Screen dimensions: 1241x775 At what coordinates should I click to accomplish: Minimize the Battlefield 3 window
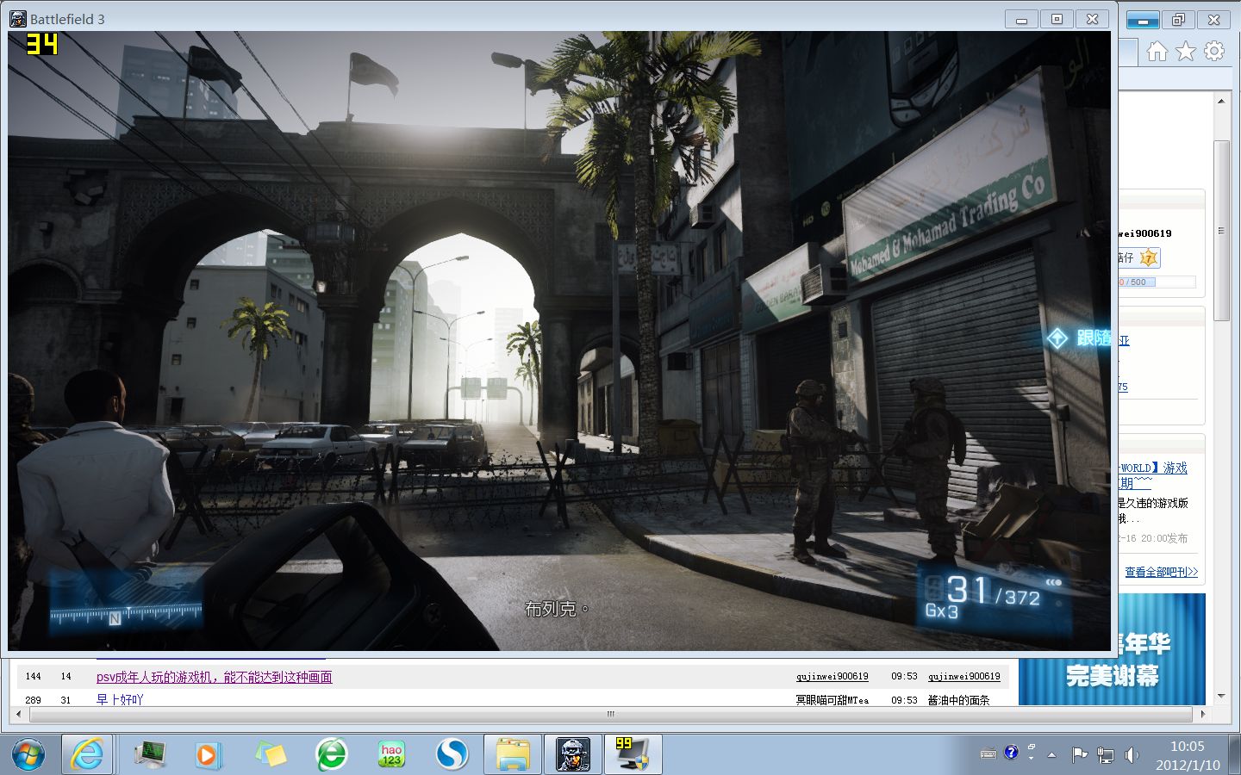click(1022, 19)
